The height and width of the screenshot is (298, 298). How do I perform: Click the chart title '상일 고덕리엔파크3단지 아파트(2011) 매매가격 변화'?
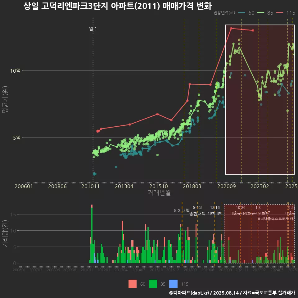click(117, 6)
